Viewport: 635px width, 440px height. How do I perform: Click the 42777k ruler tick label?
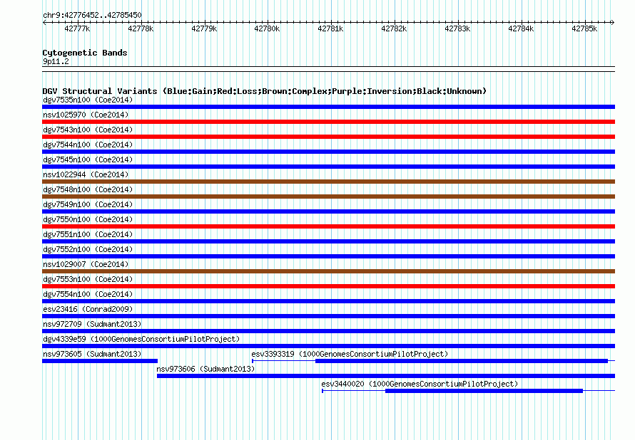click(x=77, y=28)
